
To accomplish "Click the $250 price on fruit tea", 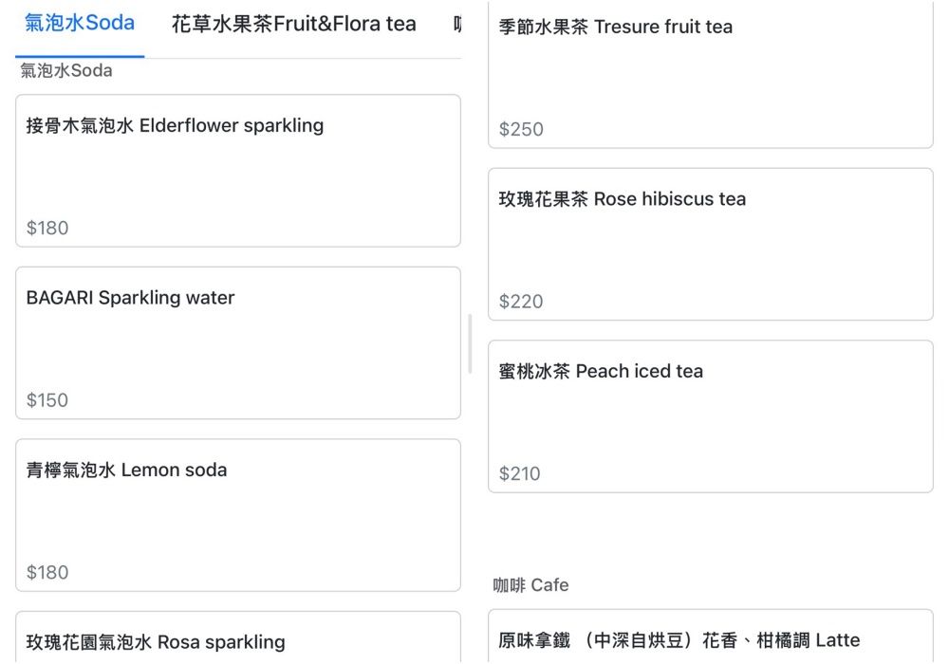I will 521,129.
